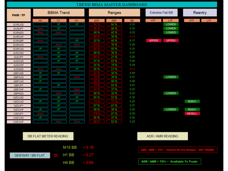Select the AMR column header
228x171 pixels.
pos(114,21)
